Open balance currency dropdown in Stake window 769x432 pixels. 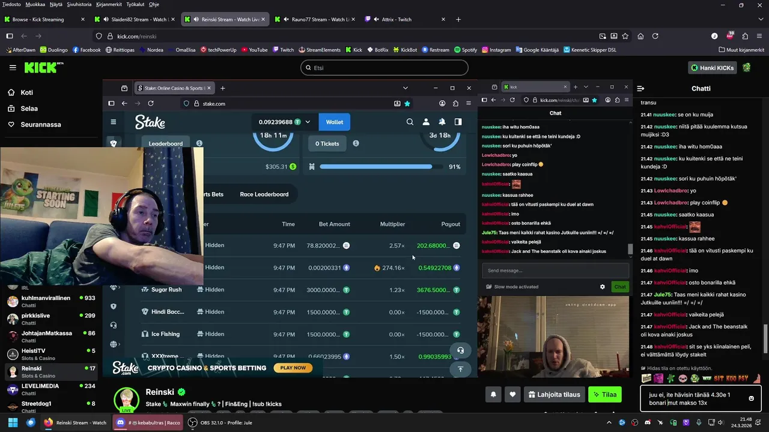click(x=308, y=122)
